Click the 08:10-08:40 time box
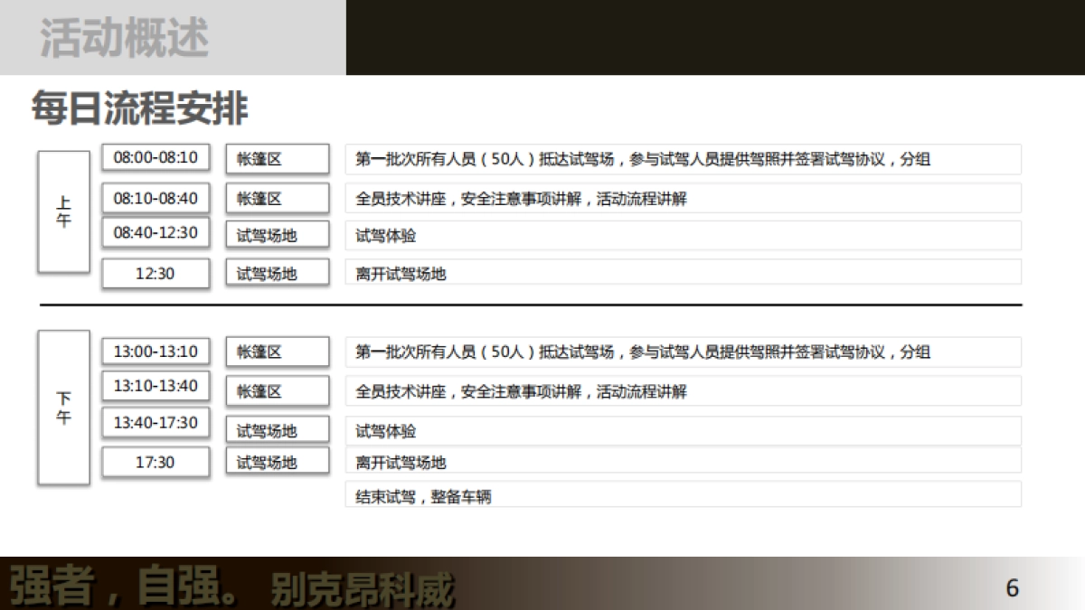1085x610 pixels. tap(156, 198)
